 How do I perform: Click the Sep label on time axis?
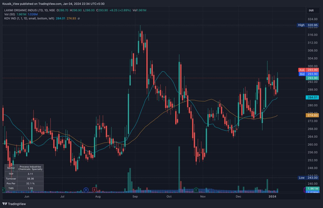[135, 197]
